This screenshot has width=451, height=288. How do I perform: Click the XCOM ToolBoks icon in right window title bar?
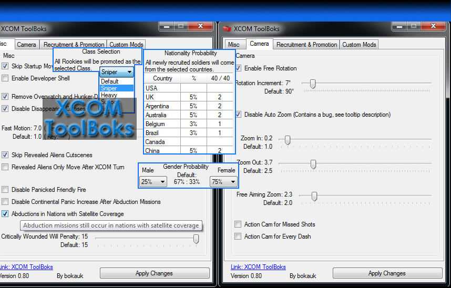click(x=227, y=29)
